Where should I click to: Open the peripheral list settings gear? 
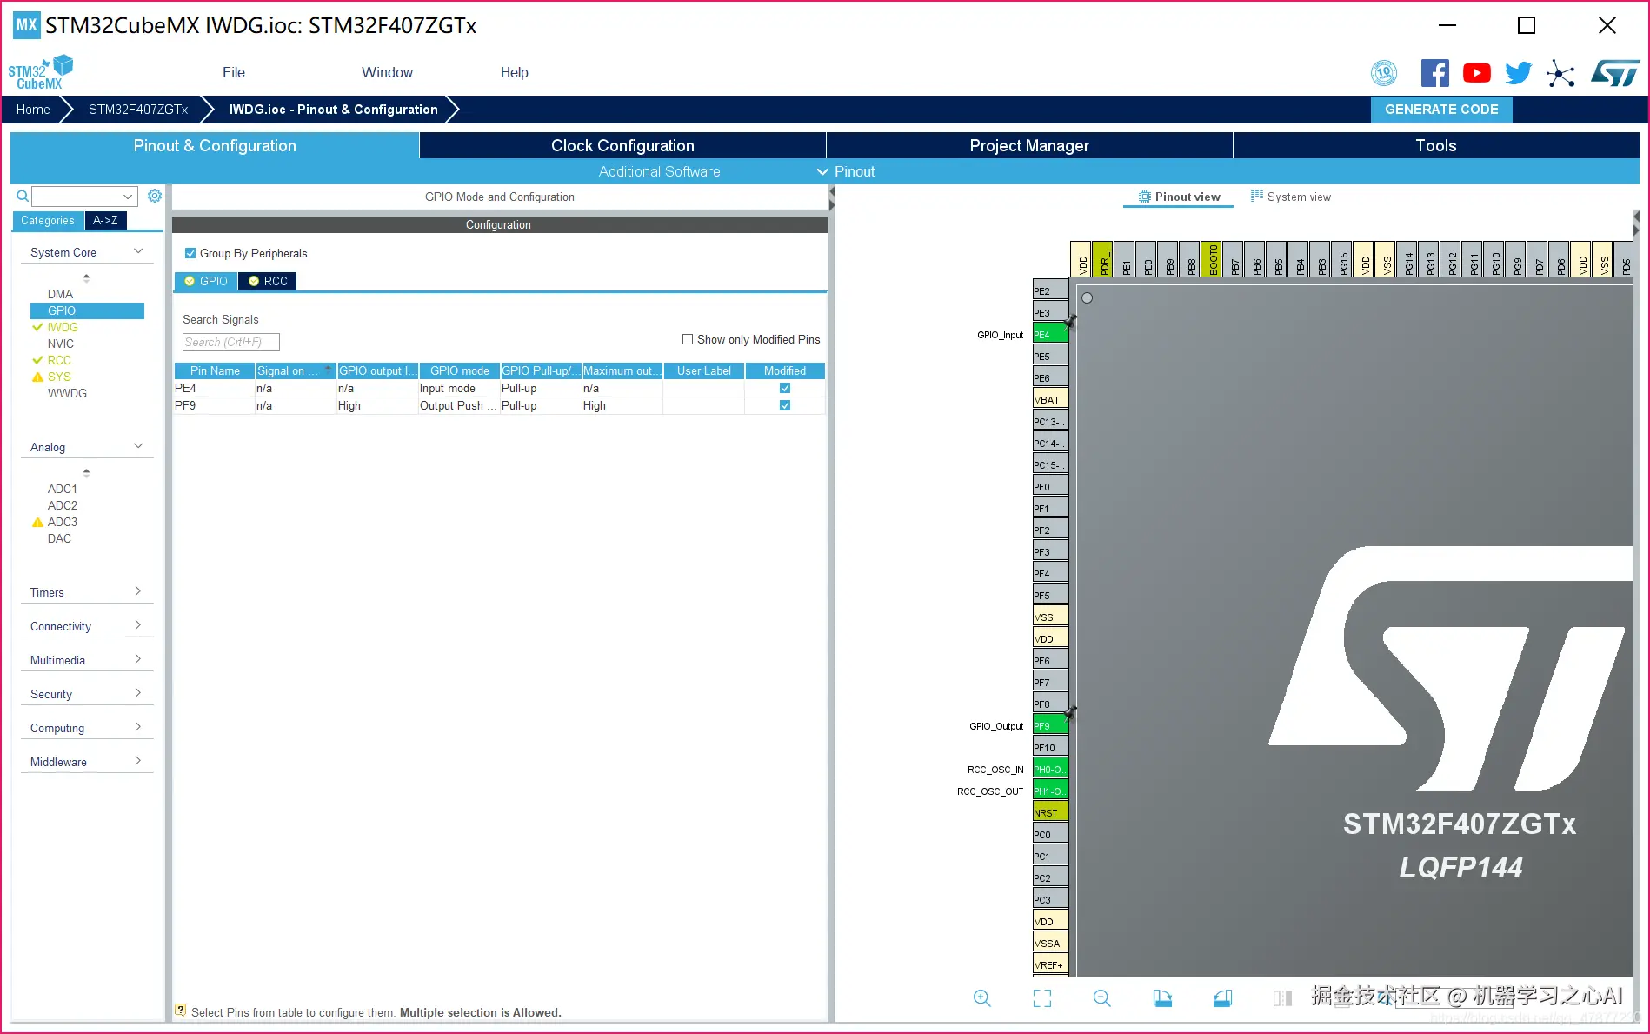[x=155, y=196]
